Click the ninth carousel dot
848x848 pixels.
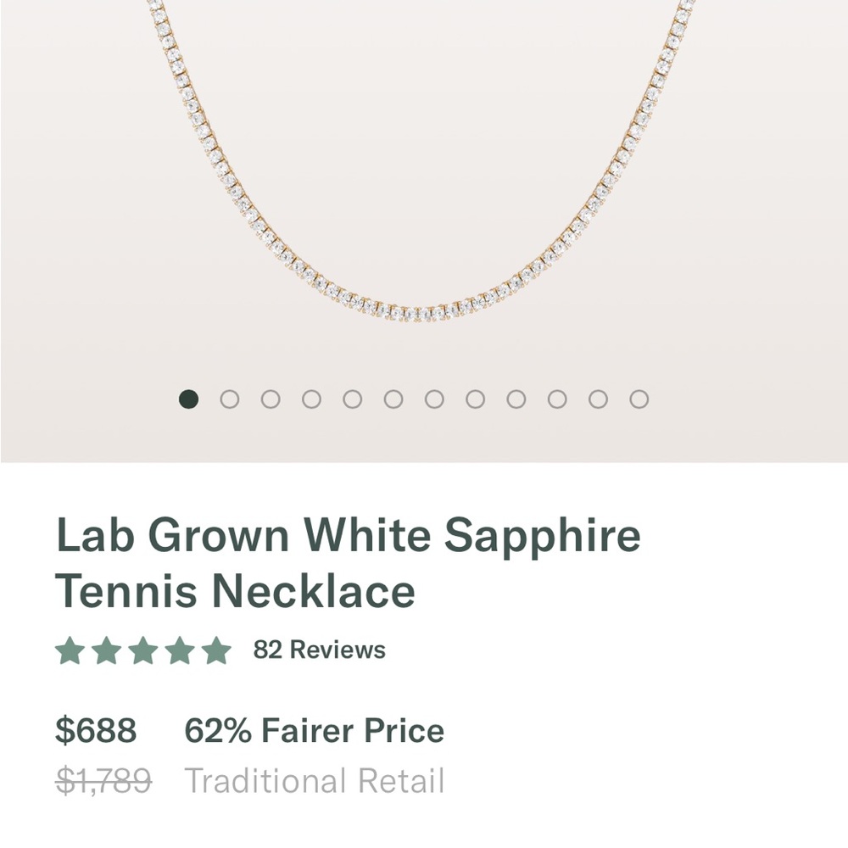pos(516,398)
